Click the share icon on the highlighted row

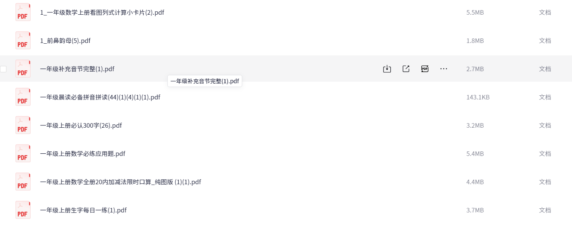[x=406, y=69]
